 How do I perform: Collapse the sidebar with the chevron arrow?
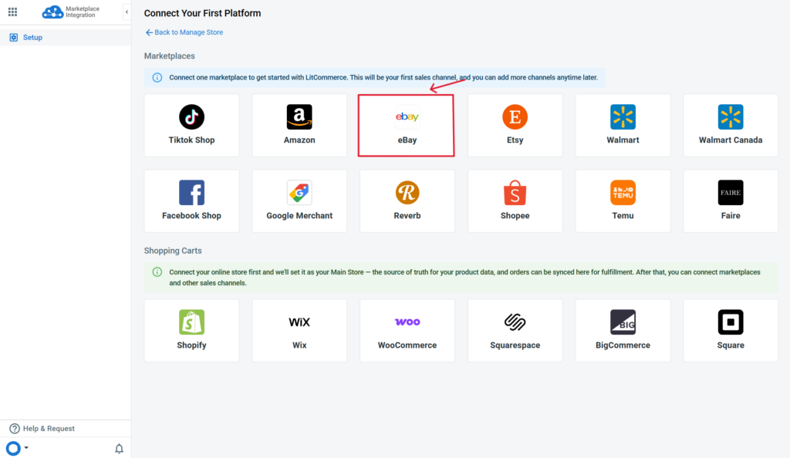click(x=127, y=12)
